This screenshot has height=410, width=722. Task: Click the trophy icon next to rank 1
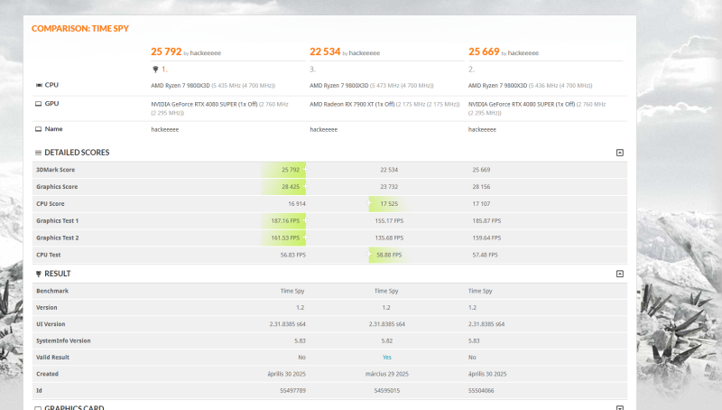[x=155, y=70]
